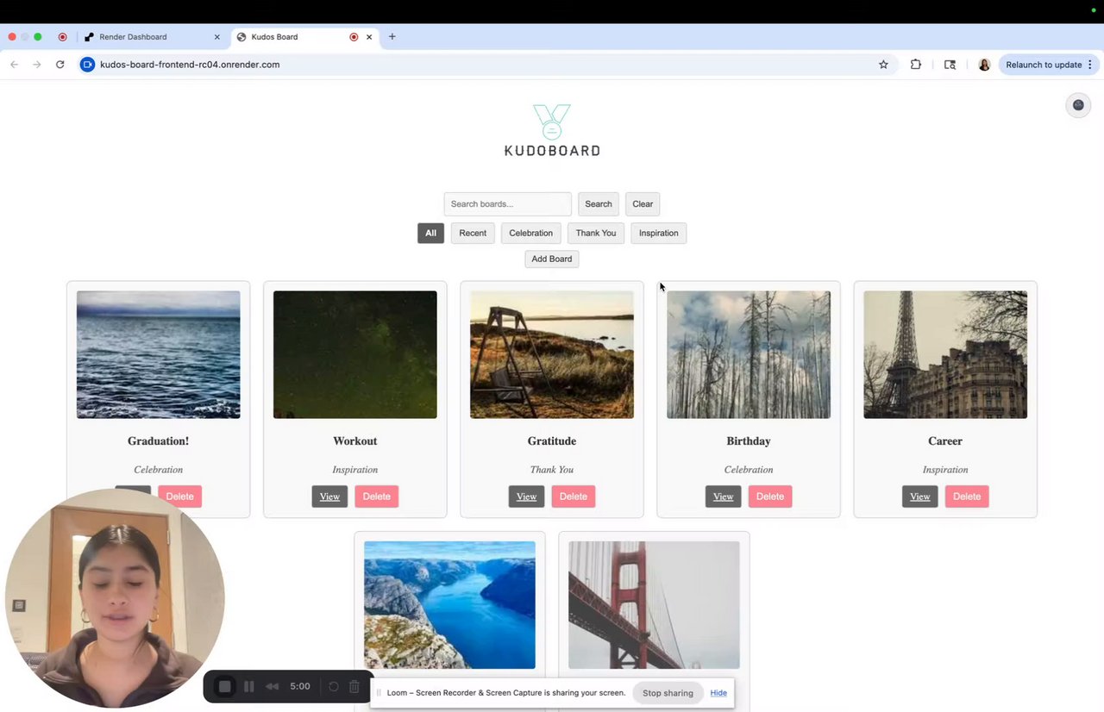Stop the Loom recording
Viewport: 1104px width, 712px height.
point(224,687)
